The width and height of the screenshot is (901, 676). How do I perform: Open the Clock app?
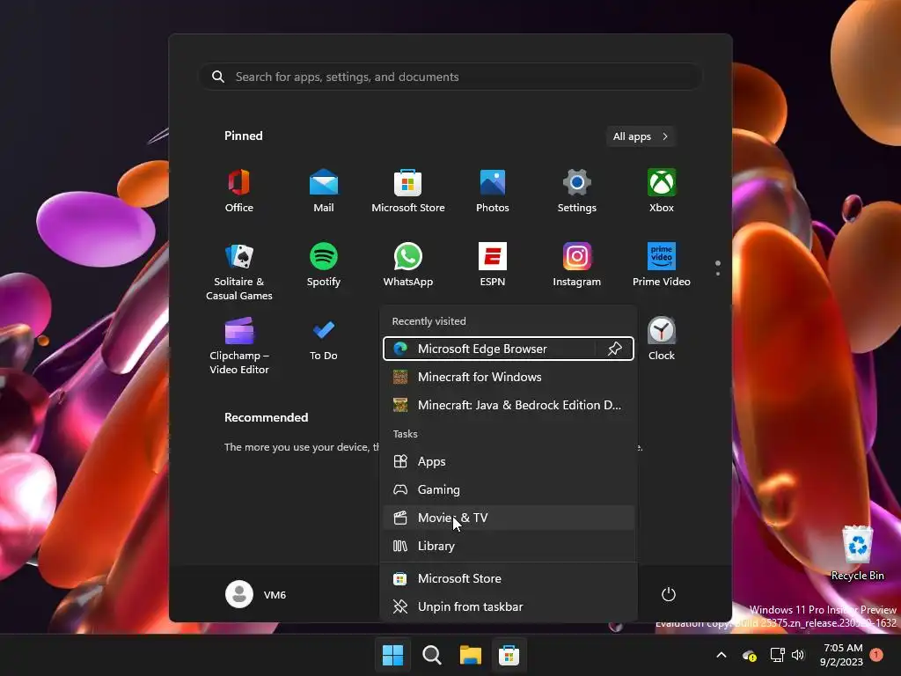tap(662, 339)
